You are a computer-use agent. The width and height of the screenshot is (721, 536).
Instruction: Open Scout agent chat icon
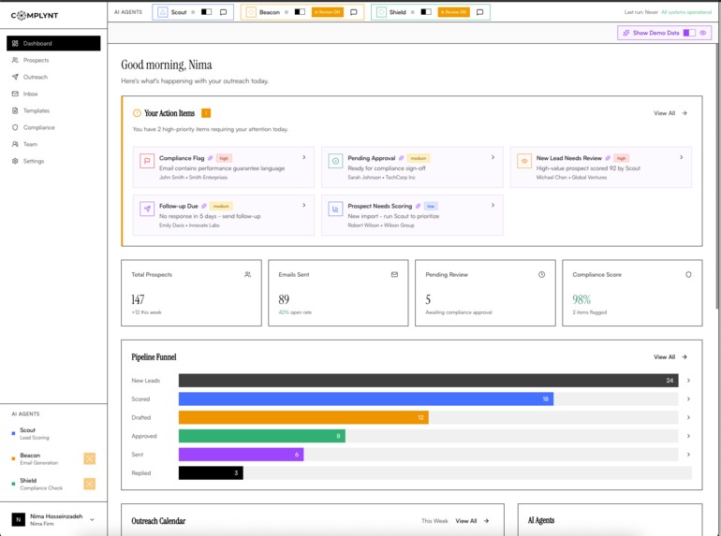(224, 12)
